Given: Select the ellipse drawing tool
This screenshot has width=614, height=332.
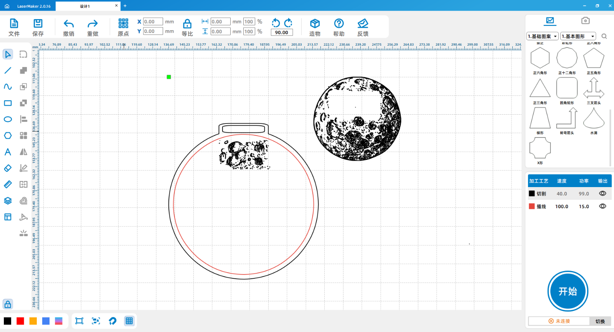Looking at the screenshot, I should 8,119.
